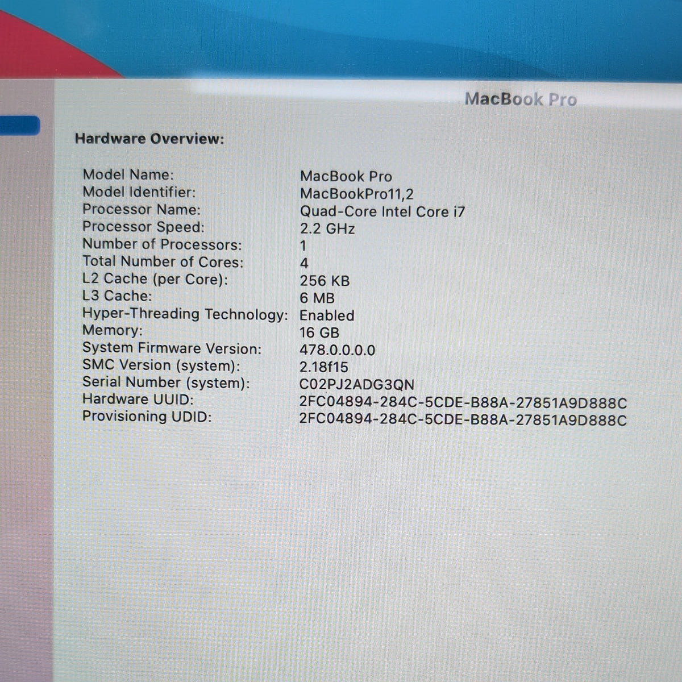
Task: Click the "SMC Version (system):" label
Action: [161, 365]
